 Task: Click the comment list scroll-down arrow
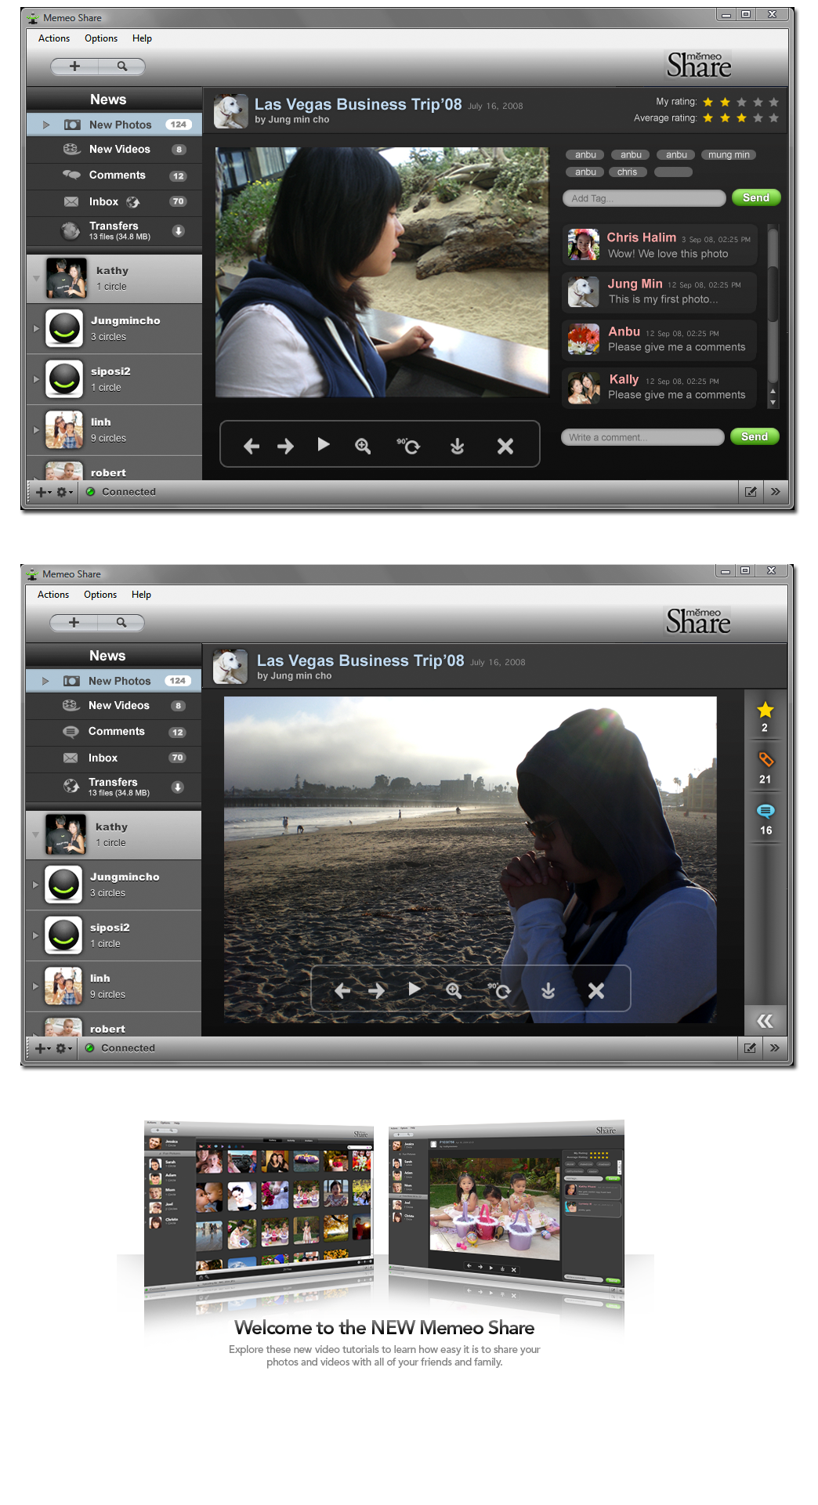click(x=773, y=403)
